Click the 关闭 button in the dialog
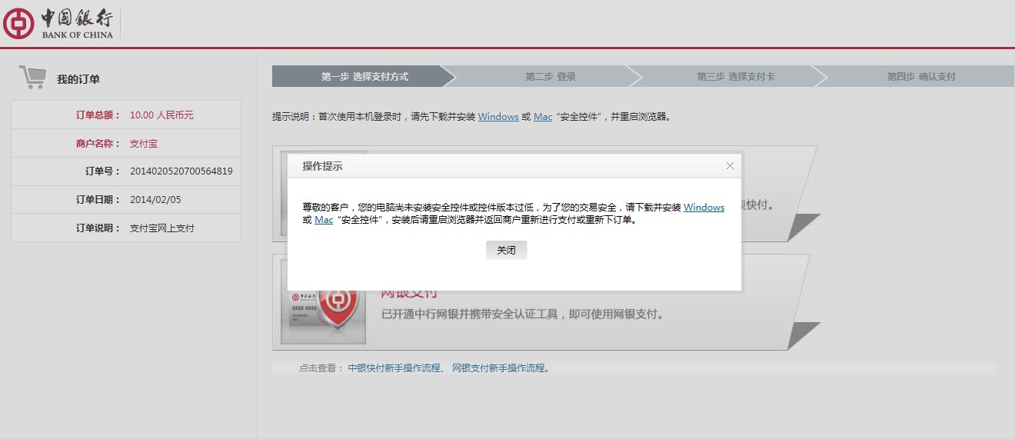The image size is (1015, 439). tap(506, 250)
